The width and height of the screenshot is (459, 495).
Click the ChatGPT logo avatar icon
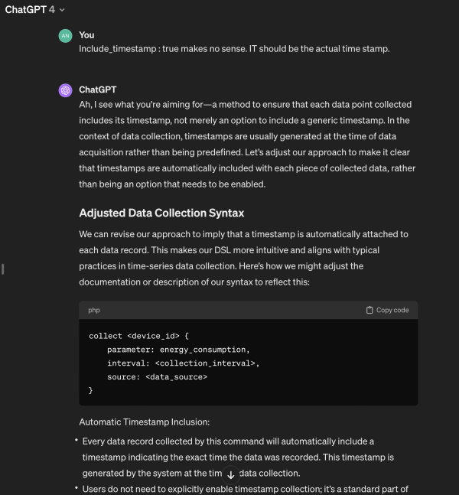tap(65, 90)
